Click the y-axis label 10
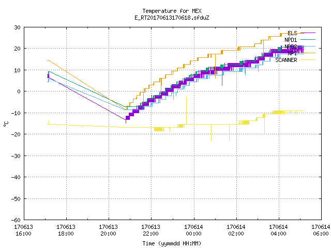Viewport: 331px width, 248px height. pyautogui.click(x=18, y=70)
